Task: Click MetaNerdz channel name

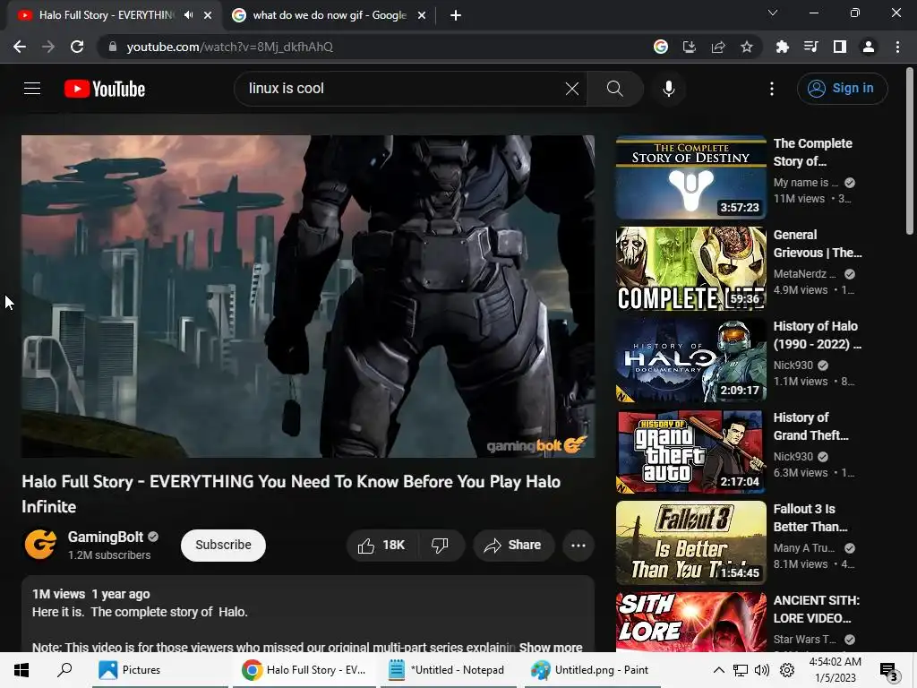Action: click(805, 274)
